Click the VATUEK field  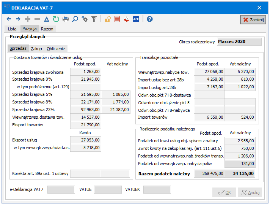point(157,190)
